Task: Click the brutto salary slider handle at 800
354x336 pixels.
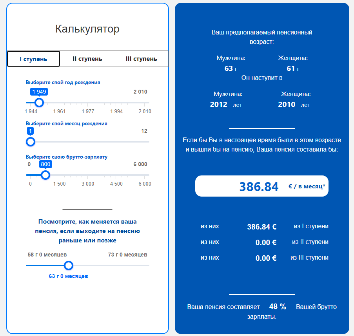Action: 45,175
